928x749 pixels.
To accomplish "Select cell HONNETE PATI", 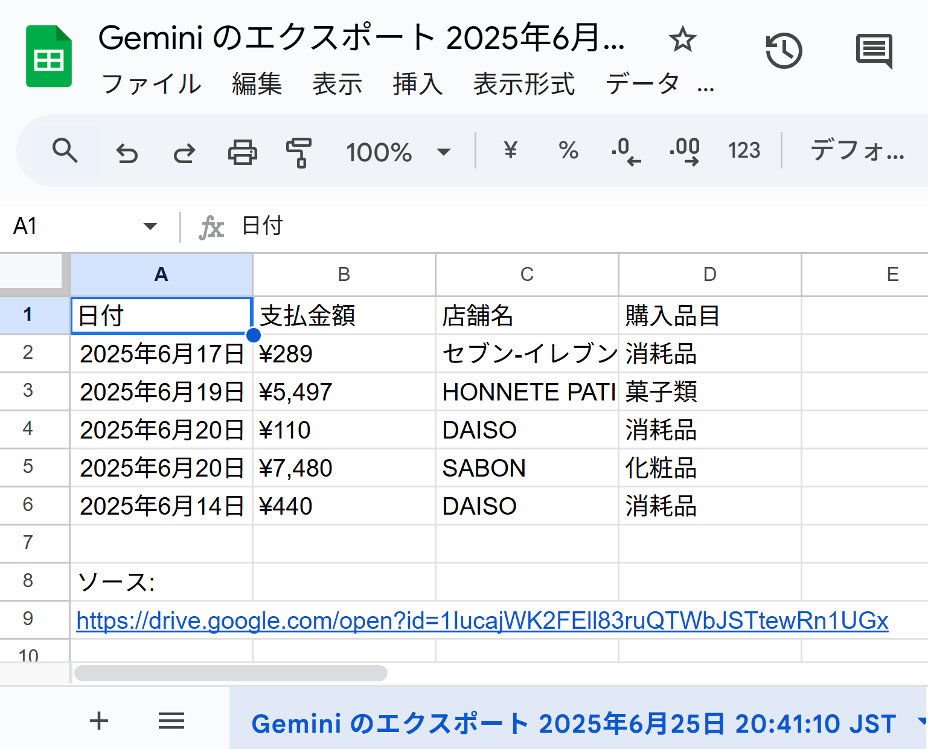I will (527, 391).
